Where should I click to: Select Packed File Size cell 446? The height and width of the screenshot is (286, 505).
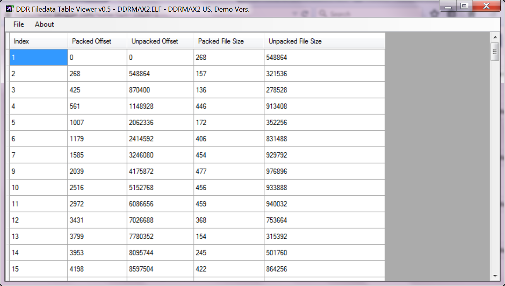click(x=229, y=106)
